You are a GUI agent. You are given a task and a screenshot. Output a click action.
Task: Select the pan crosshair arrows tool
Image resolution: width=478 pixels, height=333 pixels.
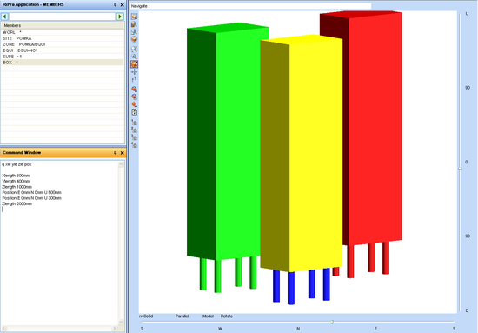[134, 72]
